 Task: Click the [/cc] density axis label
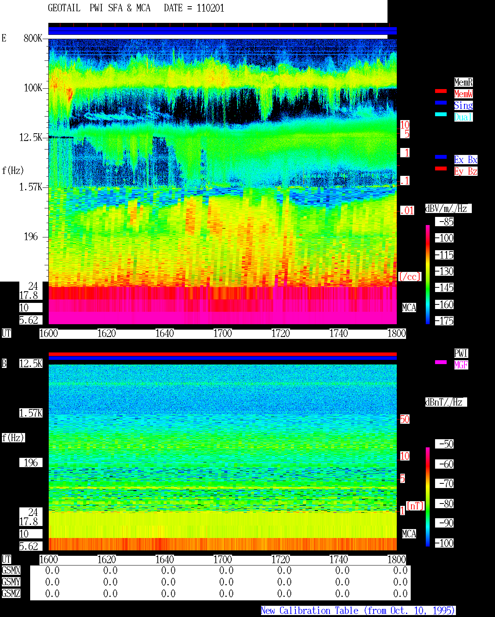[410, 277]
